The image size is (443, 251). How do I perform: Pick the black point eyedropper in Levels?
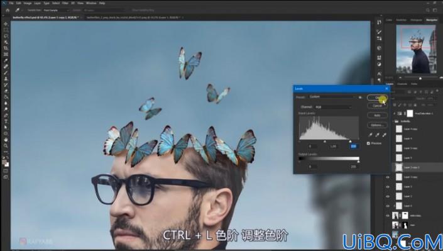(x=370, y=135)
